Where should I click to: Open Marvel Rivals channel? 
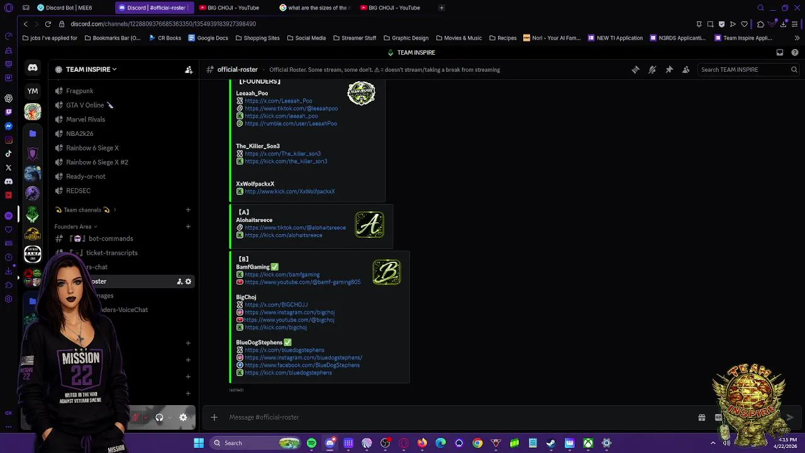pos(123,120)
